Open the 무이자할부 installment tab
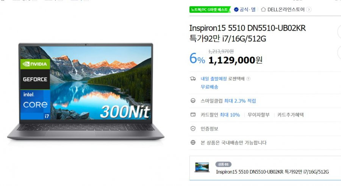The height and width of the screenshot is (186, 341). pyautogui.click(x=258, y=115)
